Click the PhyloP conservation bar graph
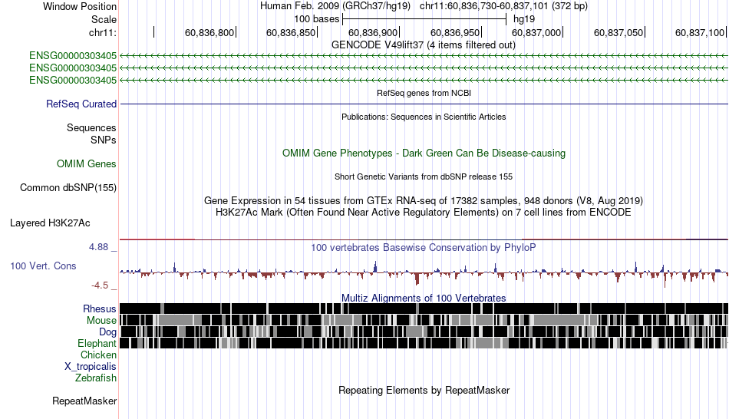729x419 pixels. (x=424, y=275)
